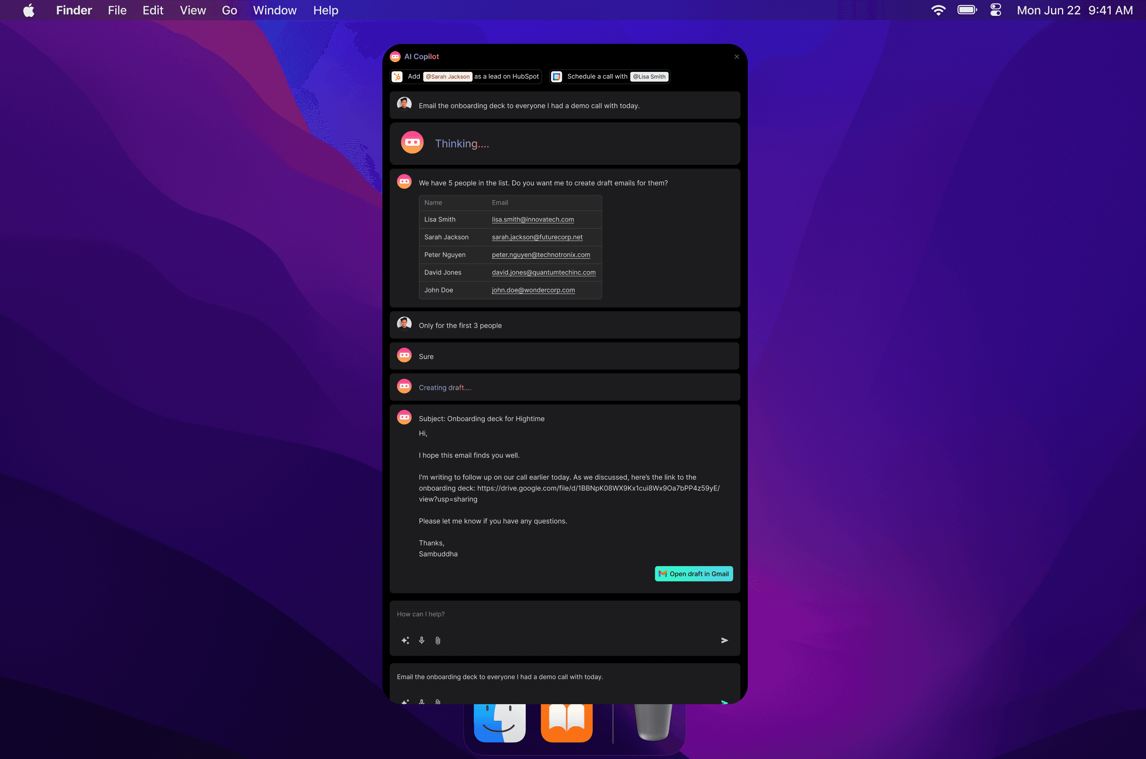This screenshot has height=759, width=1146.
Task: Click the user avatar beside Only for the first 3 people
Action: click(404, 323)
